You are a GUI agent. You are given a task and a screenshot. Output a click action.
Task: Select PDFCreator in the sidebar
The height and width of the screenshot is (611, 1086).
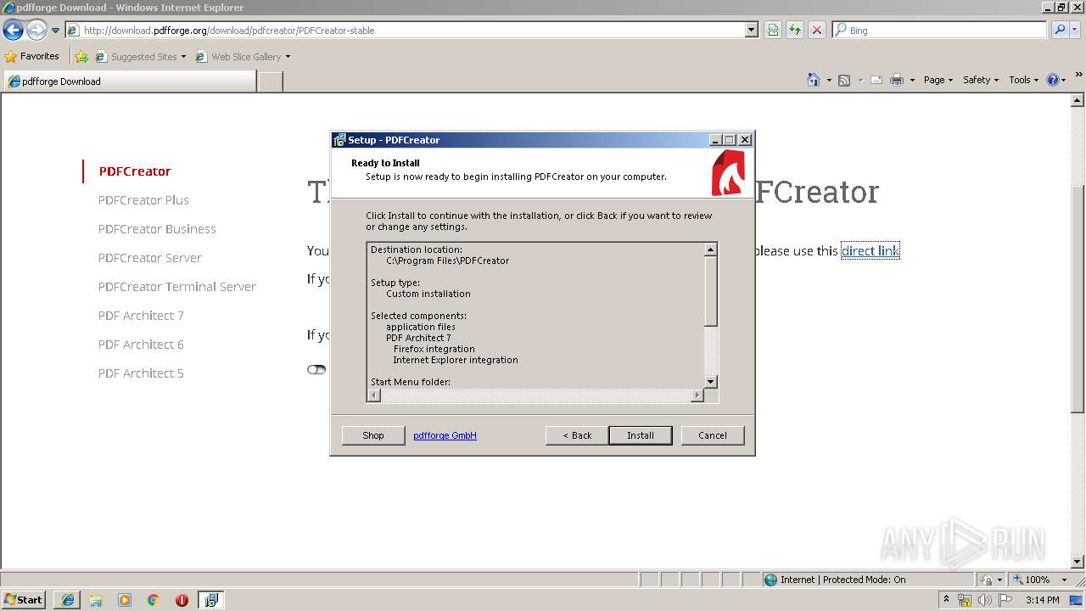135,171
